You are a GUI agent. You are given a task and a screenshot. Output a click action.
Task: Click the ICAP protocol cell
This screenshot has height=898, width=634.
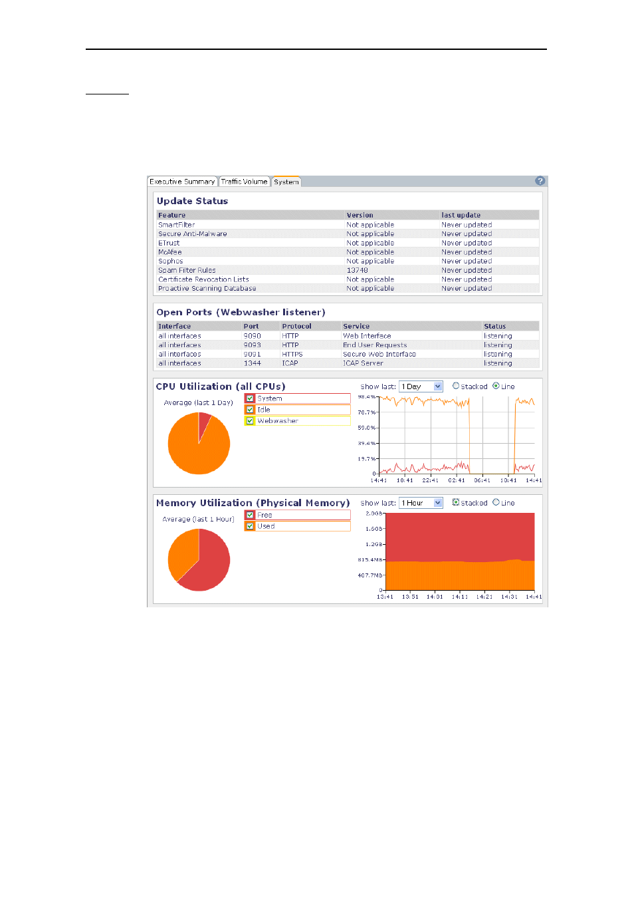[x=290, y=363]
